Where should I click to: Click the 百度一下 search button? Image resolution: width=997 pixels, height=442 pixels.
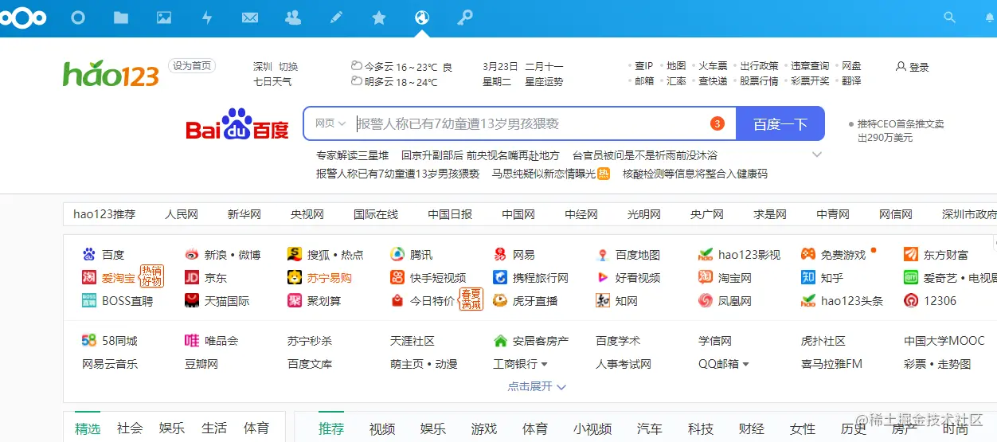tap(780, 123)
